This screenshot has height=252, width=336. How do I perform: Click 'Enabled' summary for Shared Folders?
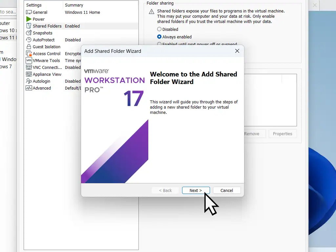click(x=72, y=26)
